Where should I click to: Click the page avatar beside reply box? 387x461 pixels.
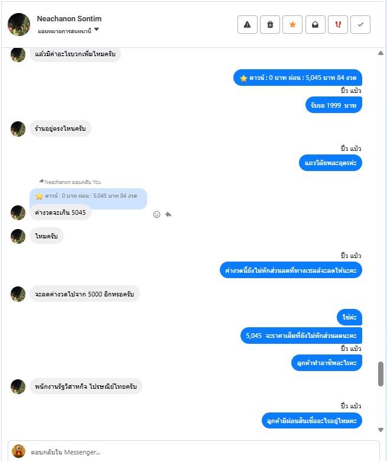click(x=18, y=452)
